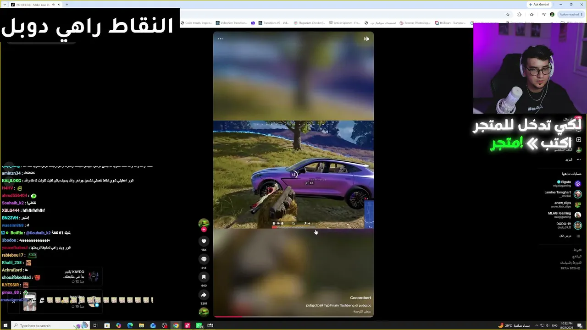Open the Recover Photoshop bookmark
The width and height of the screenshot is (587, 330).
click(x=415, y=23)
